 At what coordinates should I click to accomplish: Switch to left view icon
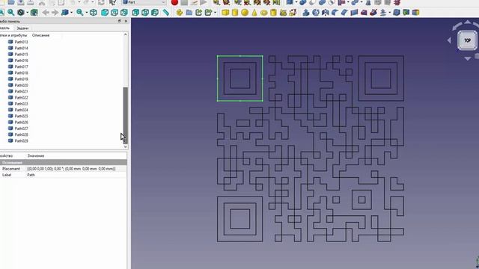coord(155,13)
